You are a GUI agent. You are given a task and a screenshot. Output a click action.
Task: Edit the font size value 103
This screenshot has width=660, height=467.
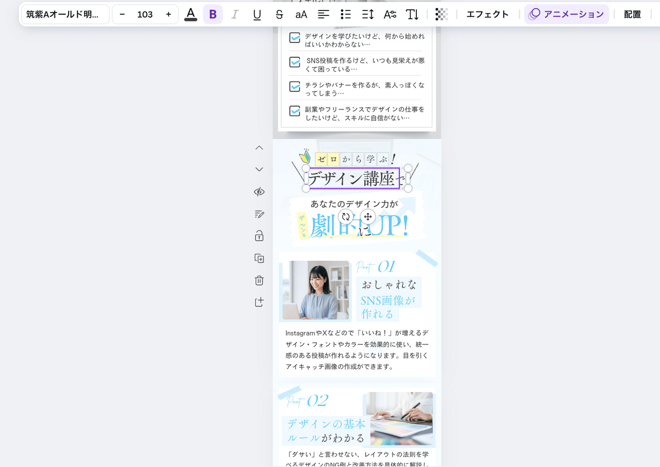click(145, 14)
